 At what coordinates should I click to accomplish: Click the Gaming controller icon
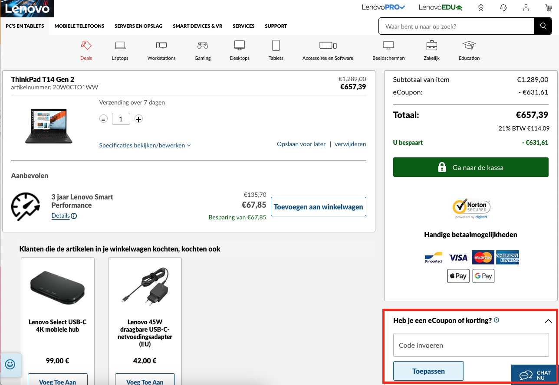coord(203,45)
